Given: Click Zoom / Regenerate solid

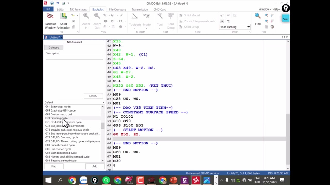Looking at the screenshot, I should point(197,21).
